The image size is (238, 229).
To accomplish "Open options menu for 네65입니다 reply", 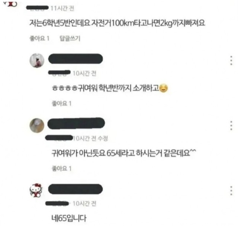I will [231, 190].
